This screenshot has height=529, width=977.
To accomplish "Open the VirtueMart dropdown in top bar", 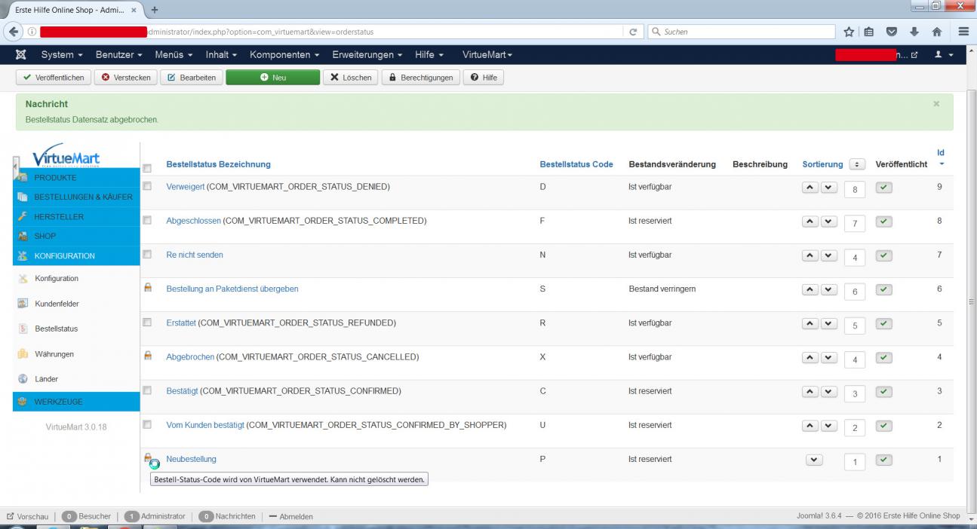I will point(487,55).
